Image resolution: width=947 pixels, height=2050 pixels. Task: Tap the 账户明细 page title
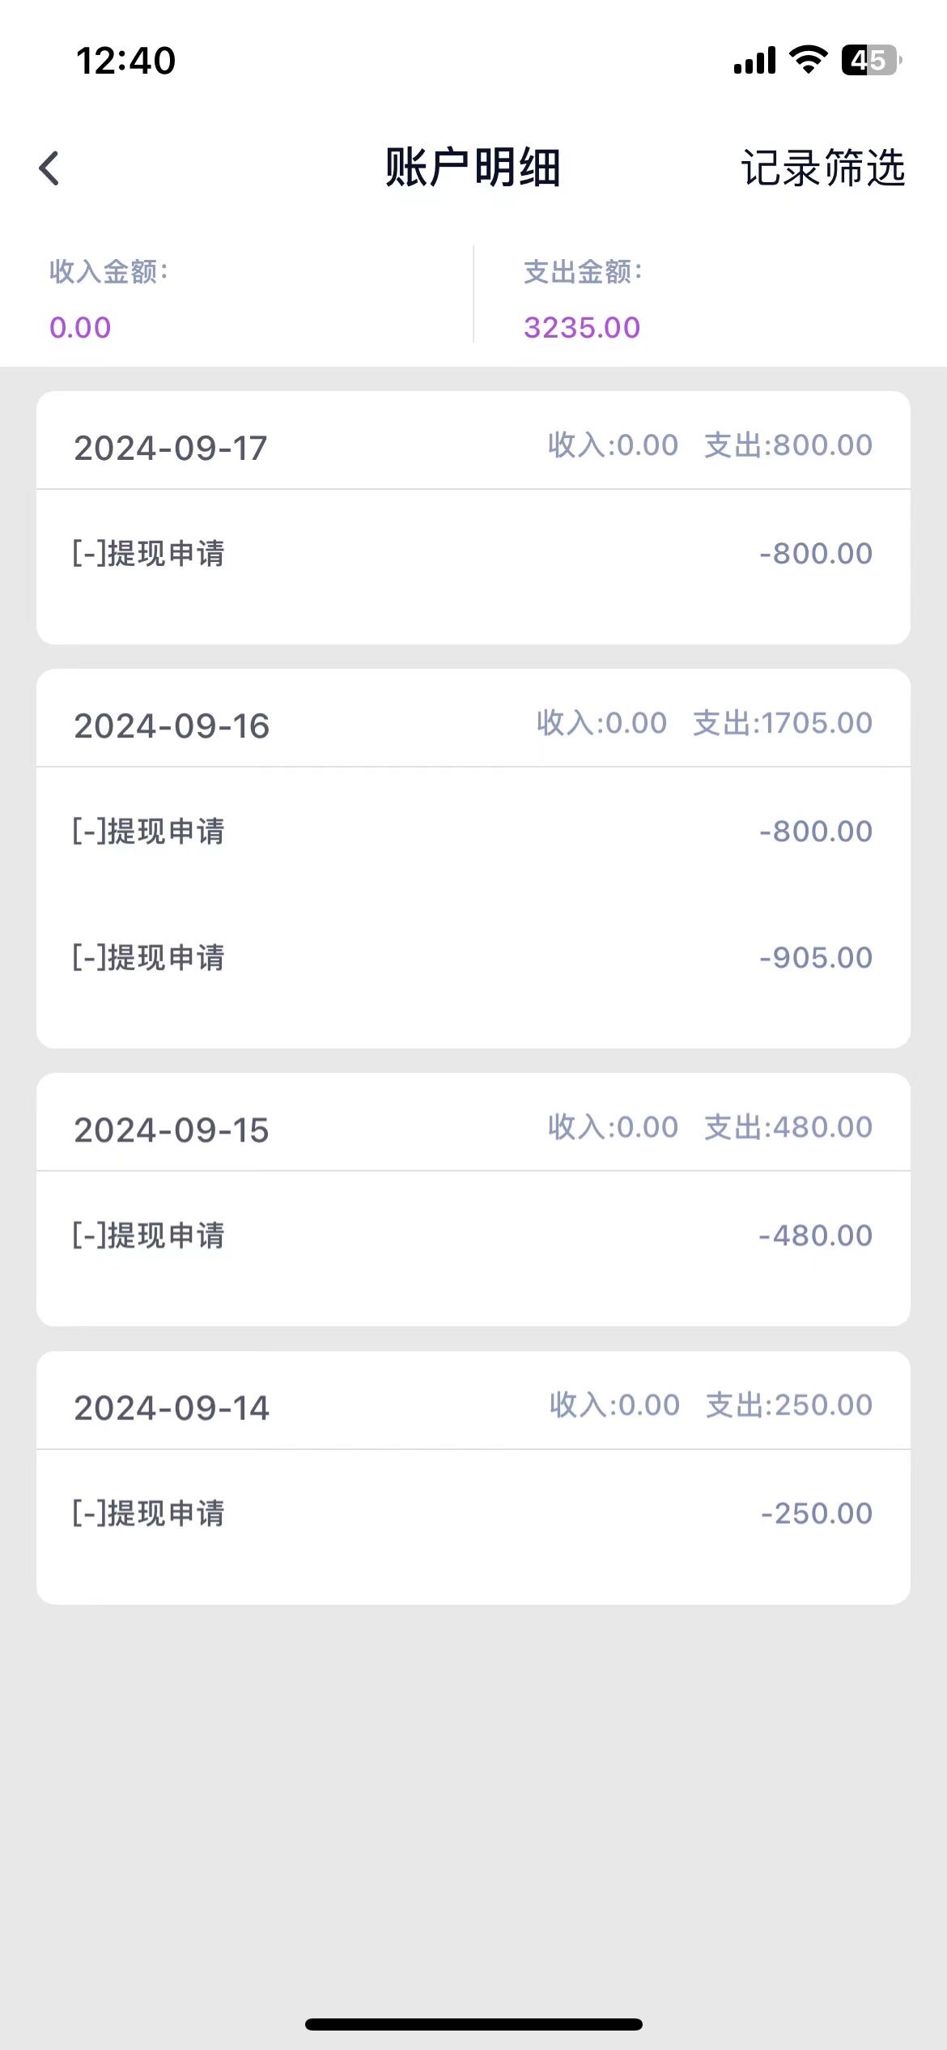pos(473,168)
